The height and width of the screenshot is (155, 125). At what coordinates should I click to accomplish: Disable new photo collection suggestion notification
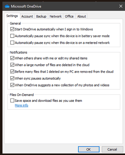12,85
